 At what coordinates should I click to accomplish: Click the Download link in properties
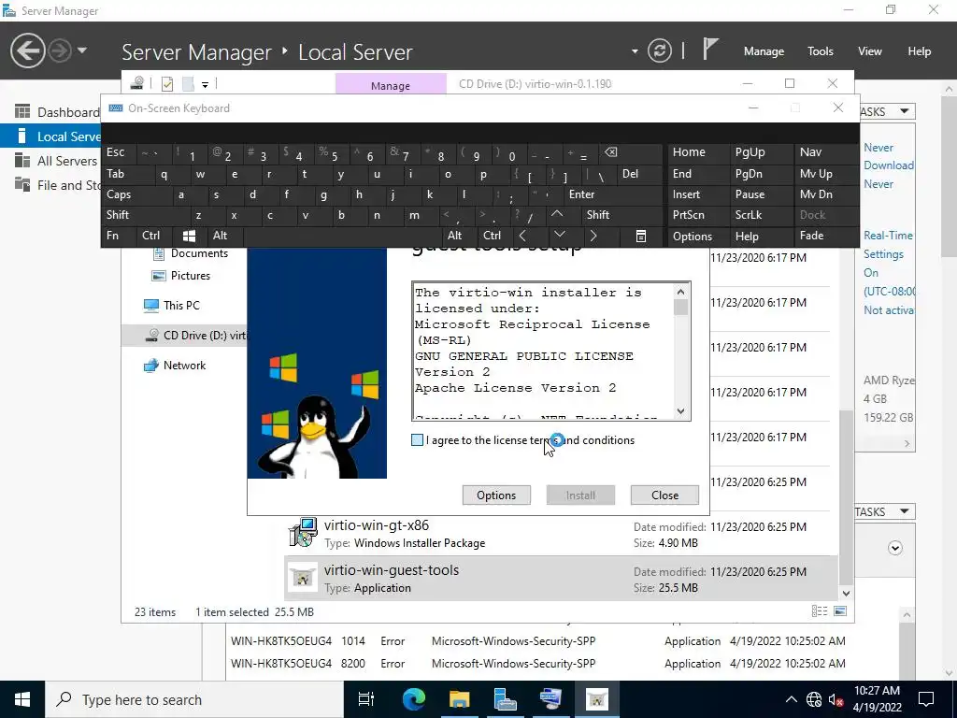click(x=888, y=165)
